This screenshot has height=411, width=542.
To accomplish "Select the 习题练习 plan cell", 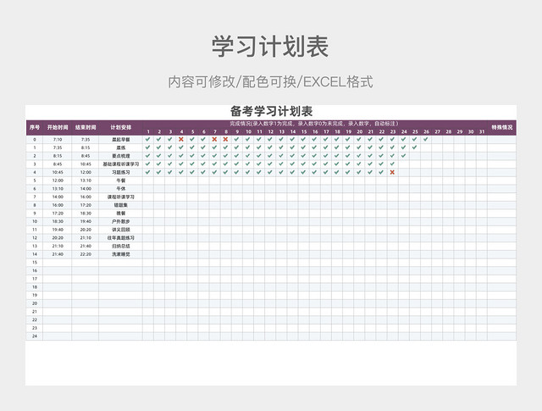I will point(120,172).
